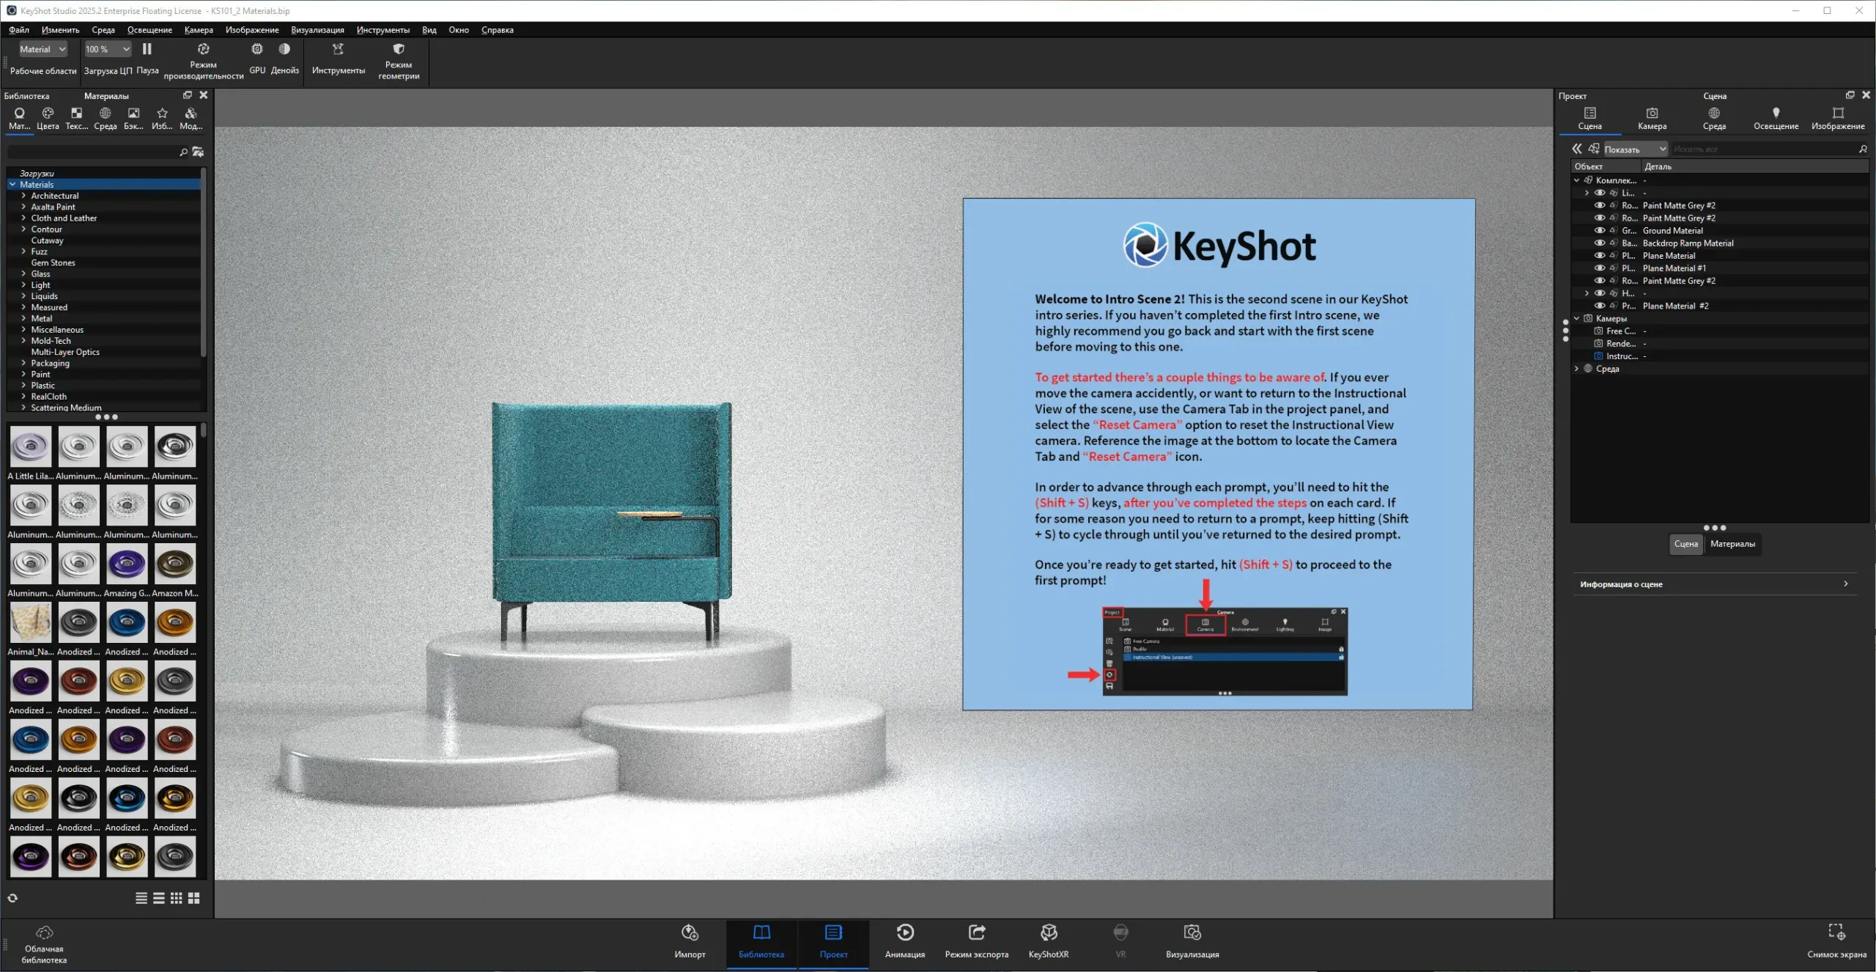Expand the Cloth and Leather folder
The image size is (1876, 972).
[x=23, y=218]
